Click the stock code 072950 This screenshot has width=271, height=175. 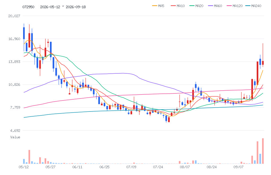pos(28,7)
